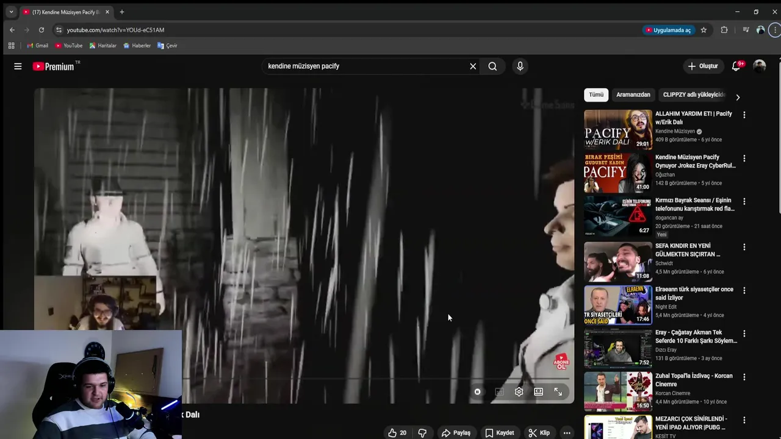Open Haritalar bookmark
The image size is (781, 439).
[103, 46]
